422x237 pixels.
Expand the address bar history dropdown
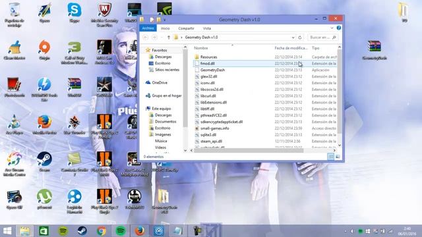click(x=293, y=38)
